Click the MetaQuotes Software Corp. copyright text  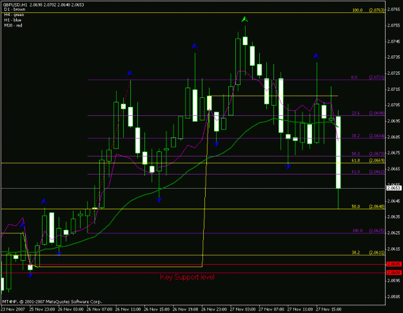[x=52, y=301]
